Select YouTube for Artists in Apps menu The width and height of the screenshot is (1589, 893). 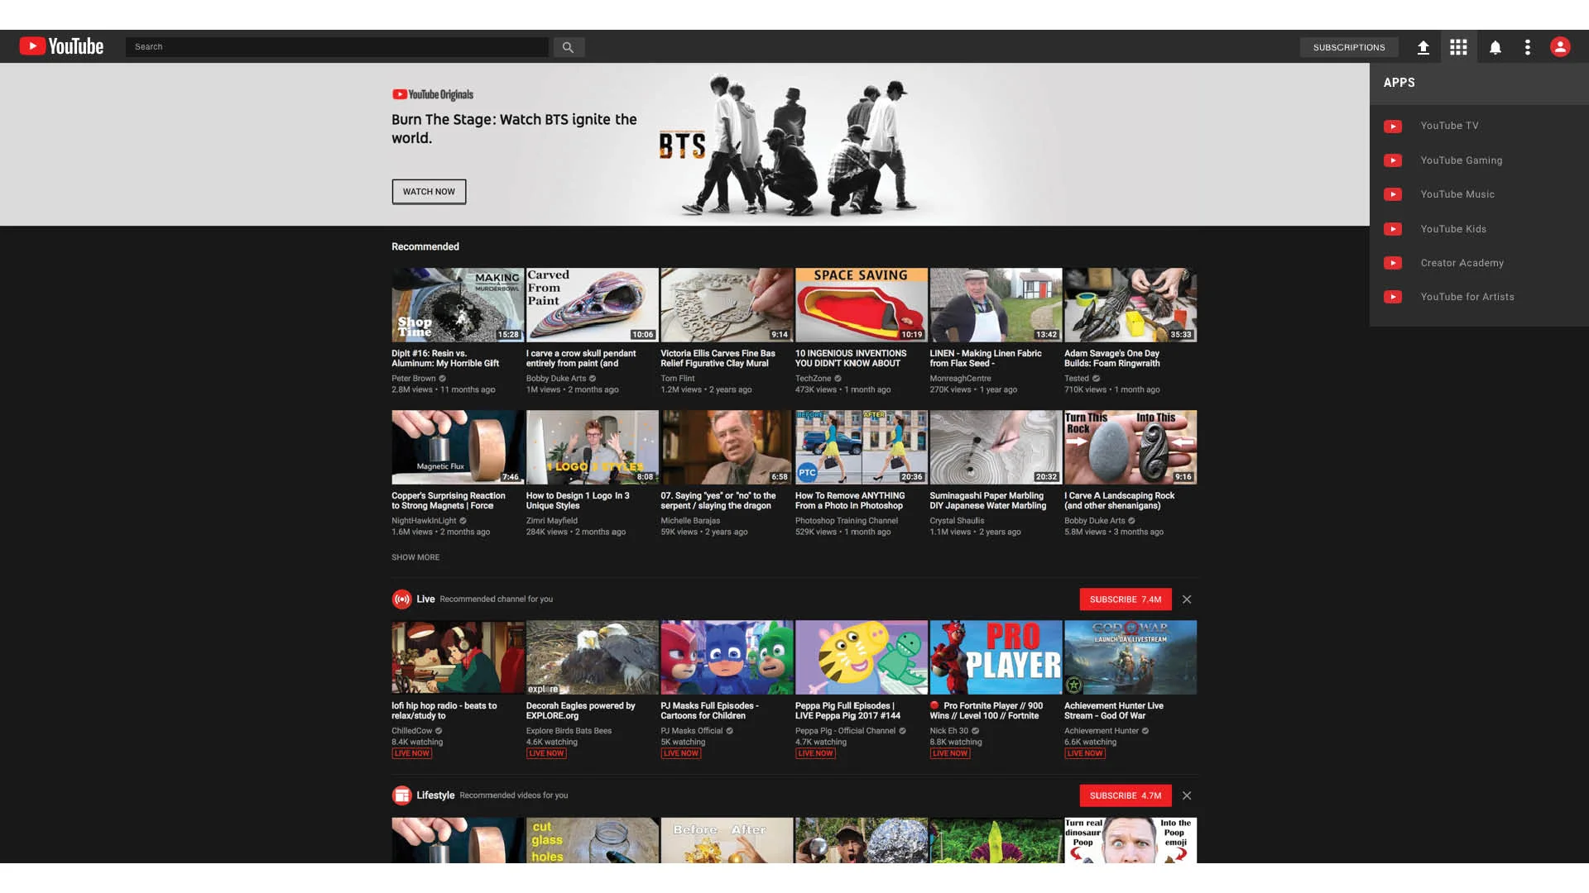[x=1467, y=297]
